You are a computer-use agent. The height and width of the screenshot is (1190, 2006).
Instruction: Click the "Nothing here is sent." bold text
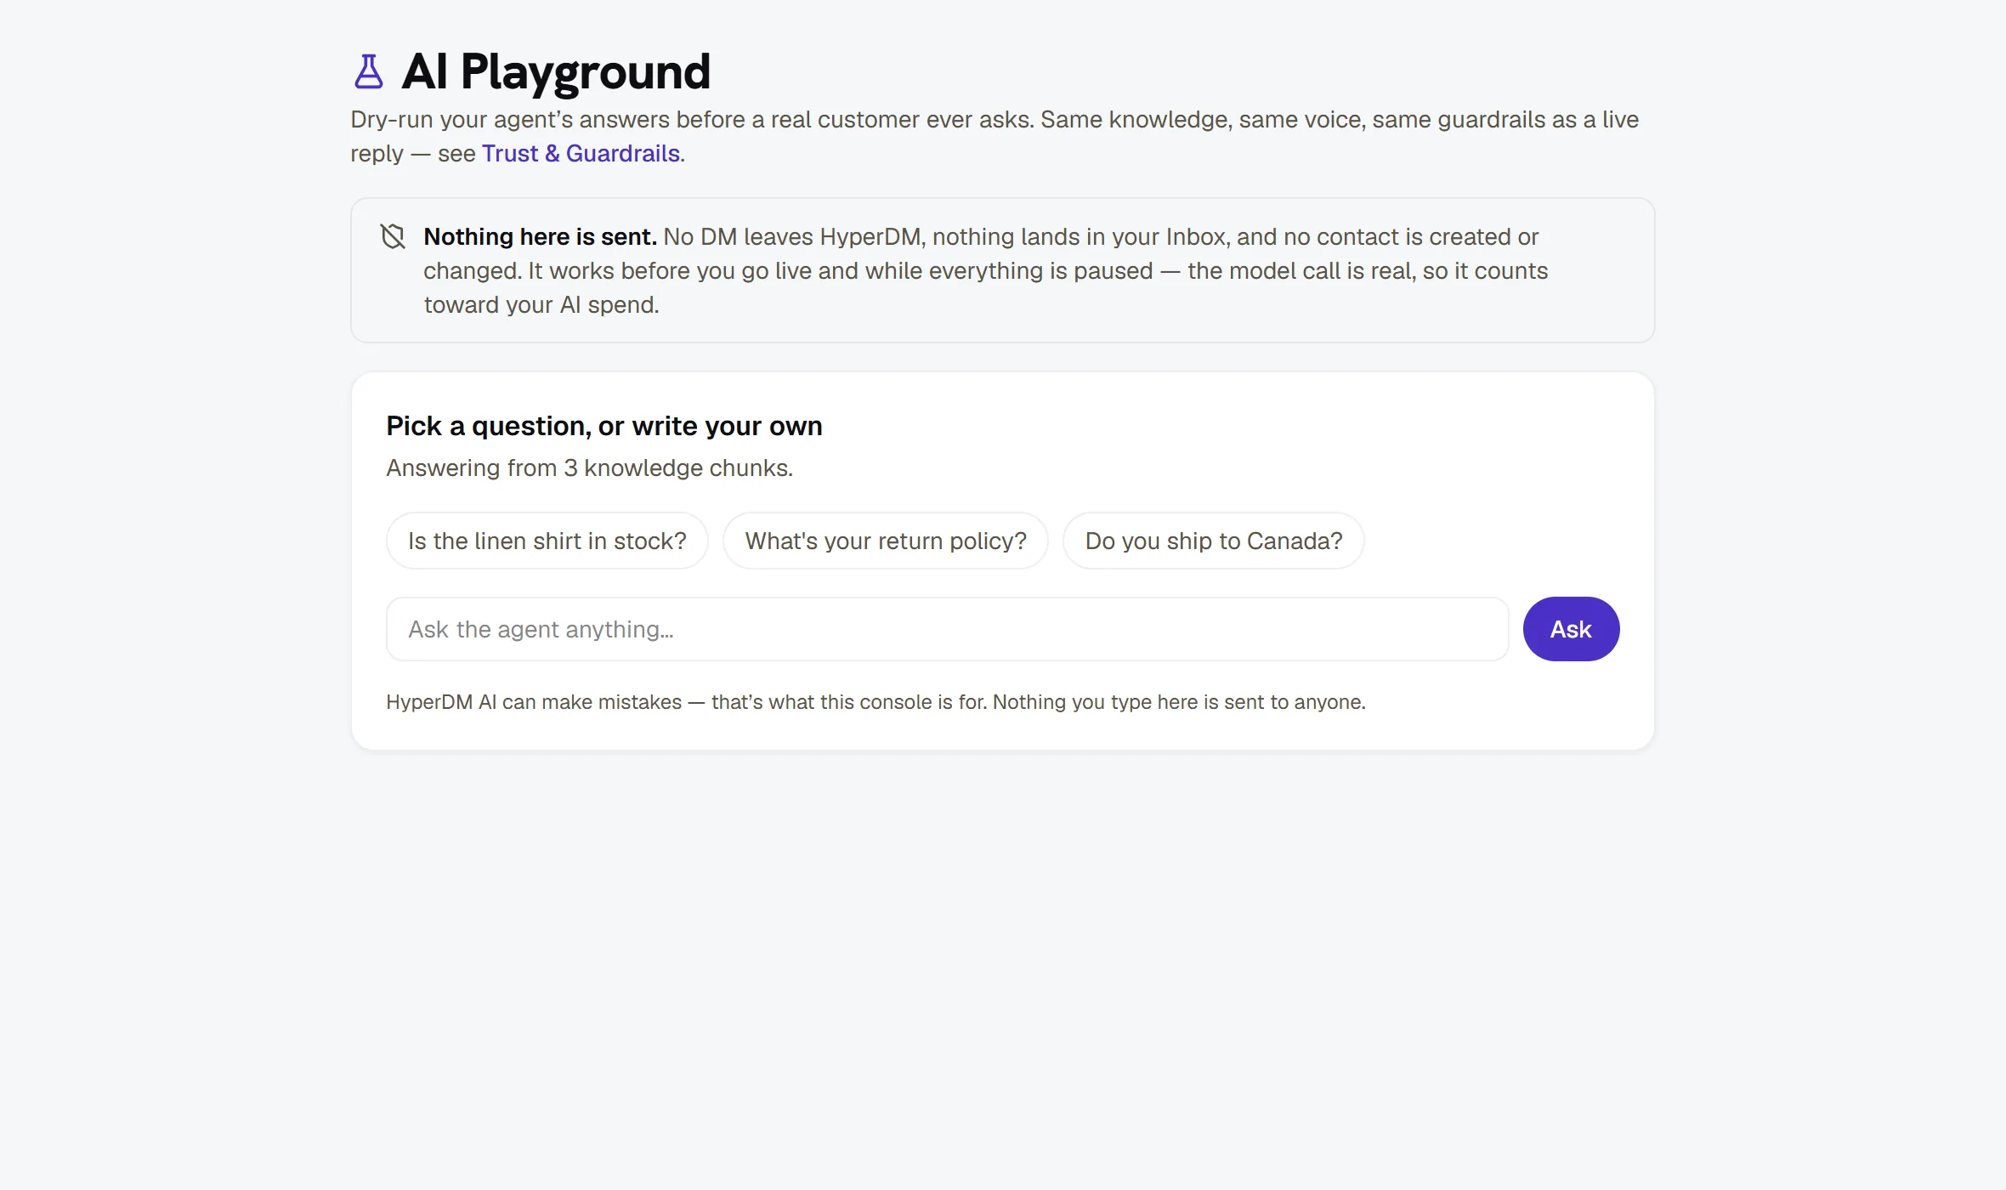pos(541,236)
